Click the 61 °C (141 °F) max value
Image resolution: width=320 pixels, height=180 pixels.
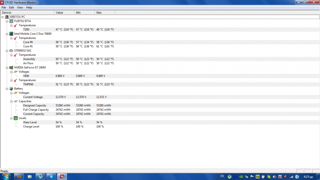tap(105, 46)
